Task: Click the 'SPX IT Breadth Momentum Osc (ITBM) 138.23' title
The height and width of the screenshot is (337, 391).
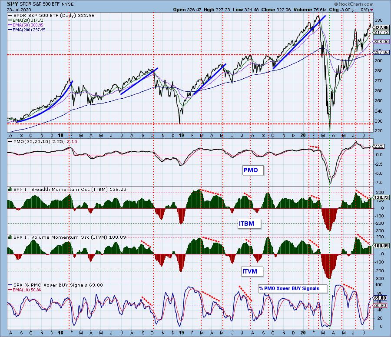Action: (x=70, y=190)
